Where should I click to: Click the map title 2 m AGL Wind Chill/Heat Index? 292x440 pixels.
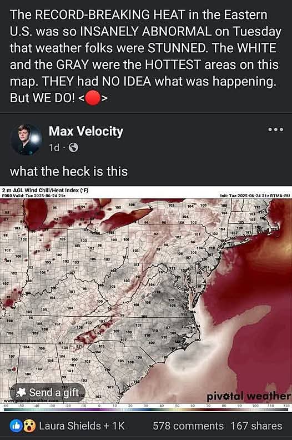[45, 190]
